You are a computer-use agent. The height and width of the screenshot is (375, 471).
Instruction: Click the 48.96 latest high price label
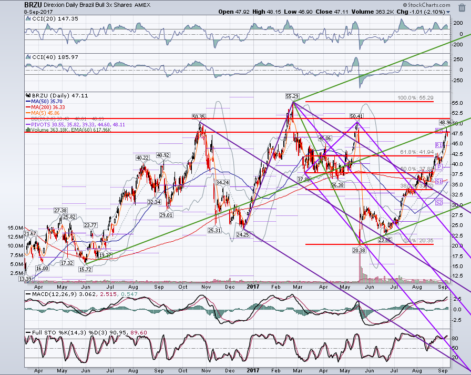tap(445, 123)
